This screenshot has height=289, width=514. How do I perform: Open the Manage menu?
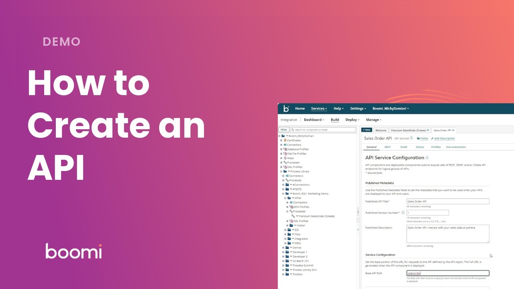(373, 120)
